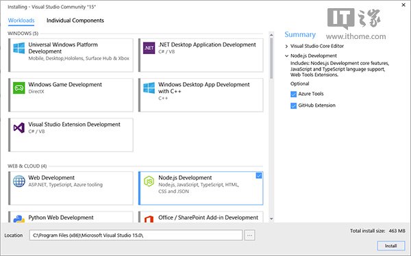Click the green game controller icon

coord(19,88)
